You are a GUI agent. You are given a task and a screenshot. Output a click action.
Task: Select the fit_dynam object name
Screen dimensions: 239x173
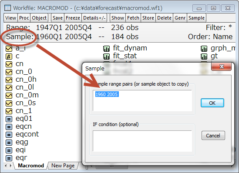(x=130, y=48)
